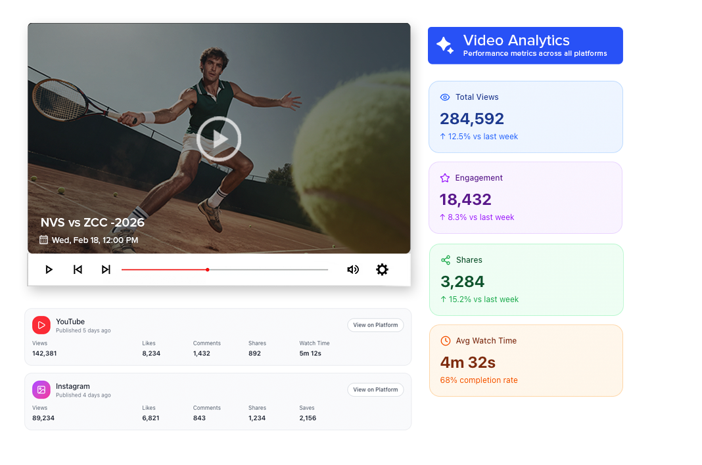Viewport: 702px width, 465px height.
Task: Click the Shares network icon
Action: (x=446, y=260)
